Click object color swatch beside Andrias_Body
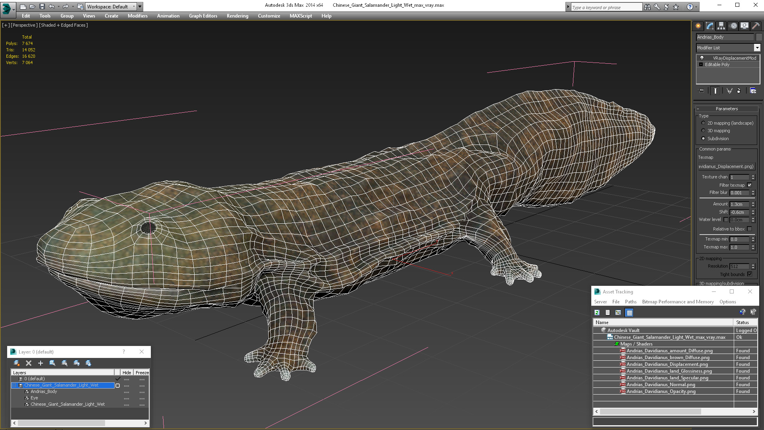This screenshot has height=430, width=764. (x=758, y=37)
